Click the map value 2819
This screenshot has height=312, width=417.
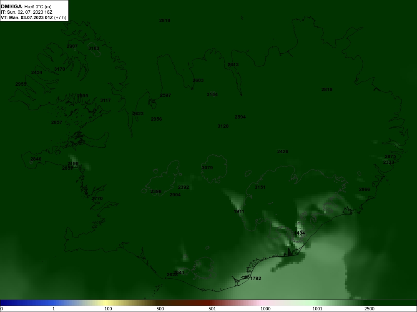[x=327, y=90]
